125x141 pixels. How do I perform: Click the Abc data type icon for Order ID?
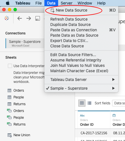(x=82, y=116)
